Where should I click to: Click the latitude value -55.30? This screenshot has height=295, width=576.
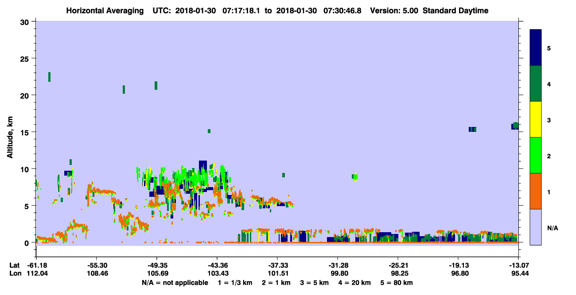pyautogui.click(x=96, y=265)
